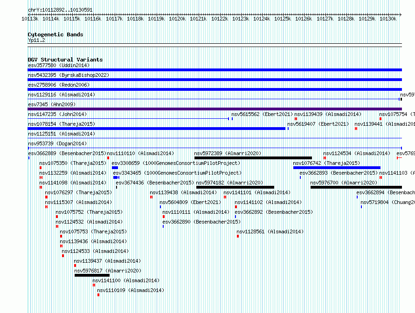The width and height of the screenshot is (415, 313).
Task: Select the nsv1147235 (John2014) label
Action: pos(57,114)
